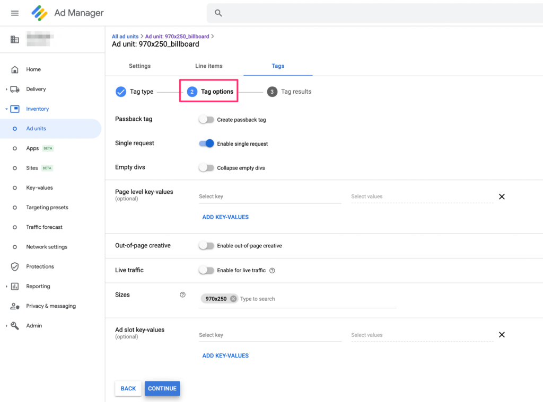
Task: Open the Admin section
Action: pyautogui.click(x=34, y=325)
